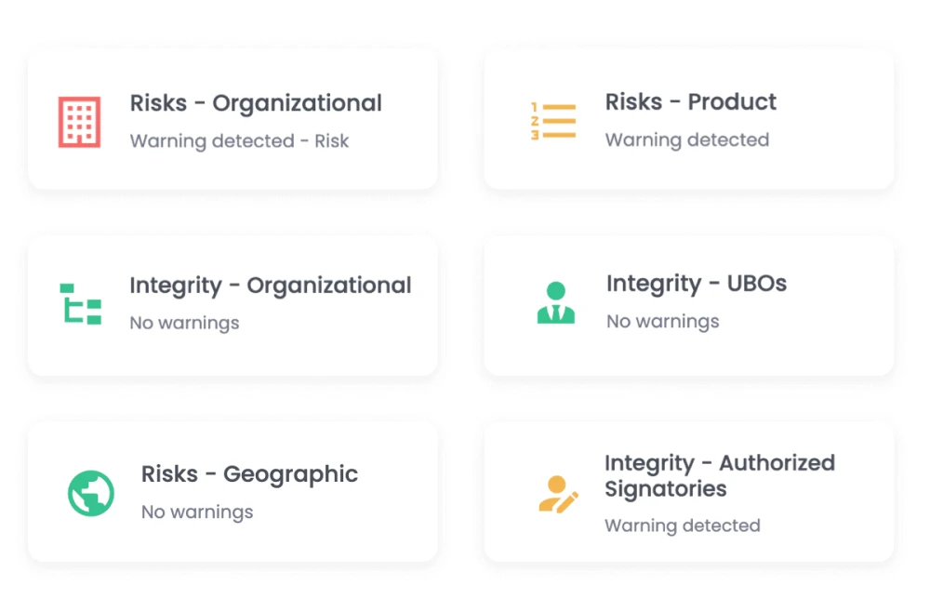Screen dimensions: 930x598
Task: Click 'Warning detected' under Risks - Product
Action: point(686,140)
